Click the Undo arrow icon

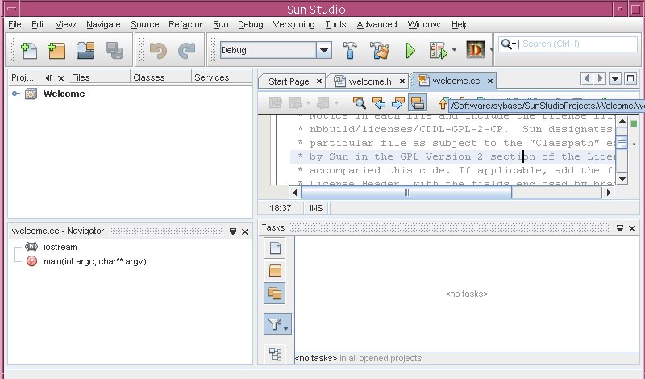click(158, 51)
